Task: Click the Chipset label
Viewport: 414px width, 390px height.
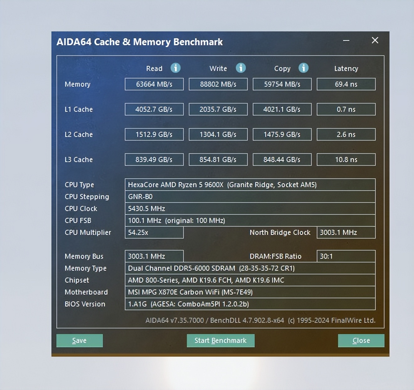Action: (x=77, y=280)
